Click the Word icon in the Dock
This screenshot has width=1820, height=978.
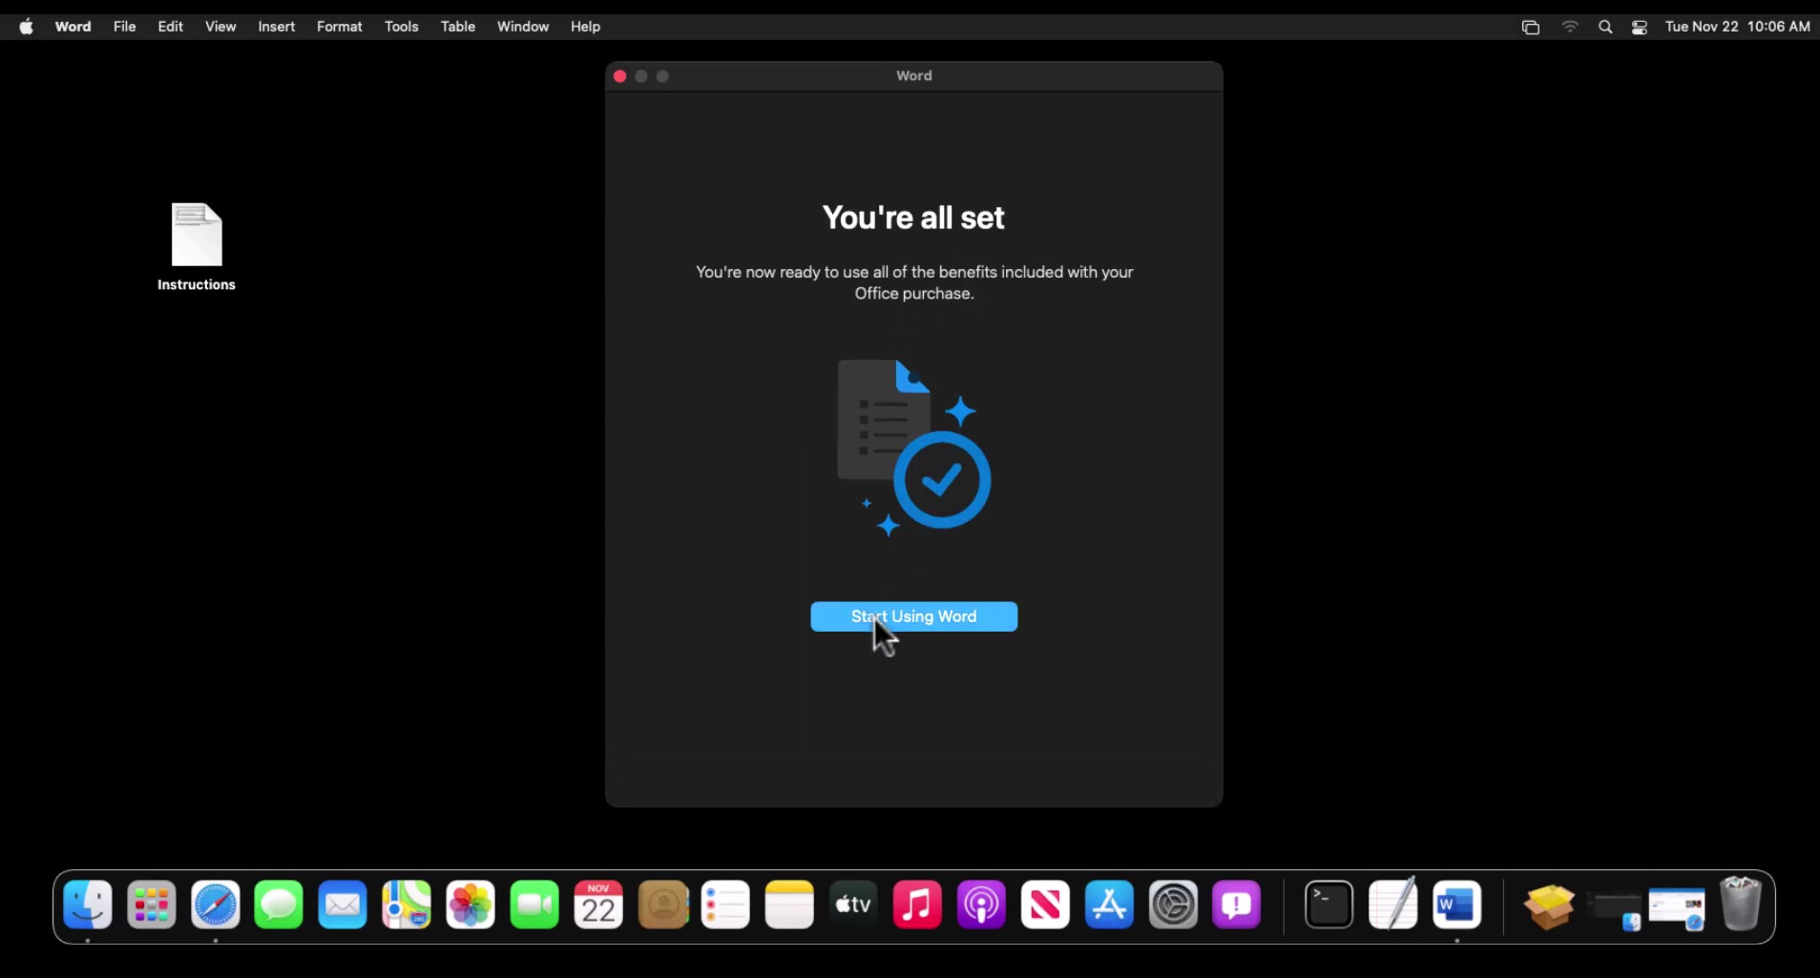click(x=1456, y=905)
